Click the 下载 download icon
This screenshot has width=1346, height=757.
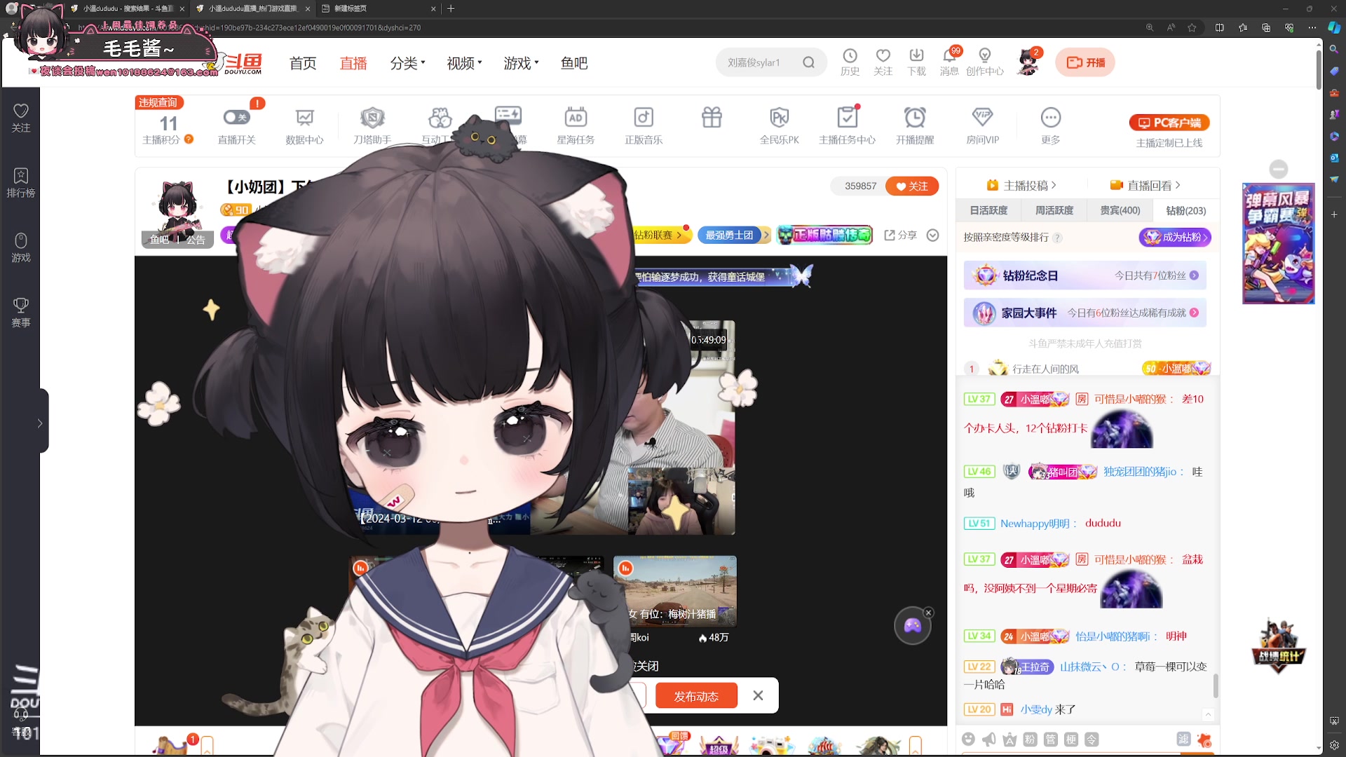(916, 56)
